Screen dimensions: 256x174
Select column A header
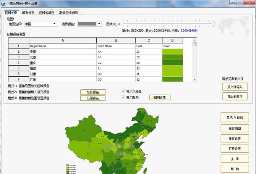click(x=63, y=40)
